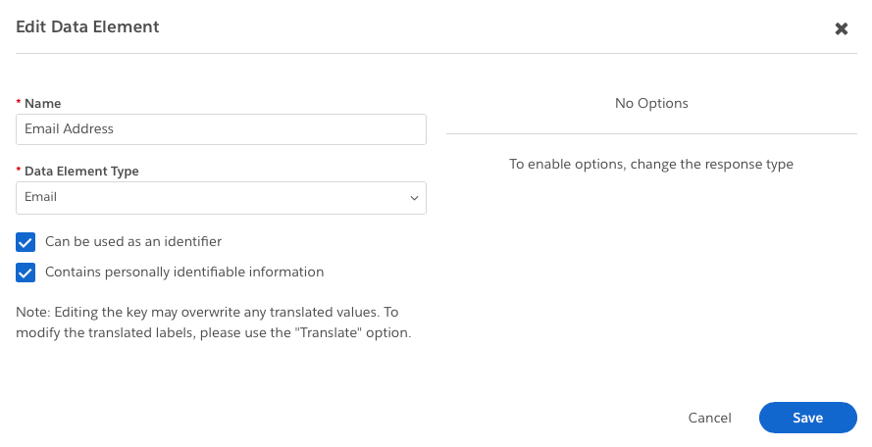This screenshot has width=872, height=447.
Task: Click the 'Name' field label
Action: coord(42,103)
